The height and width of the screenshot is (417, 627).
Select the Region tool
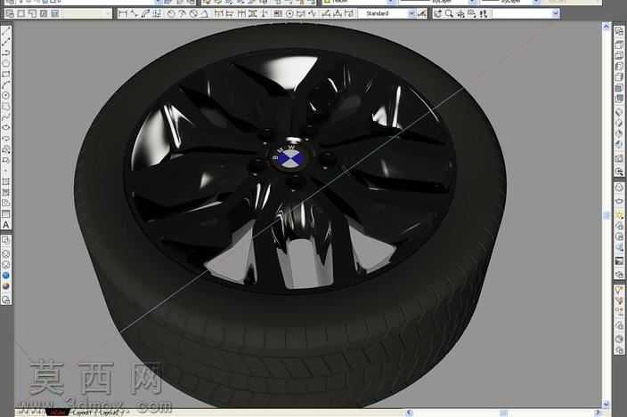[x=5, y=203]
